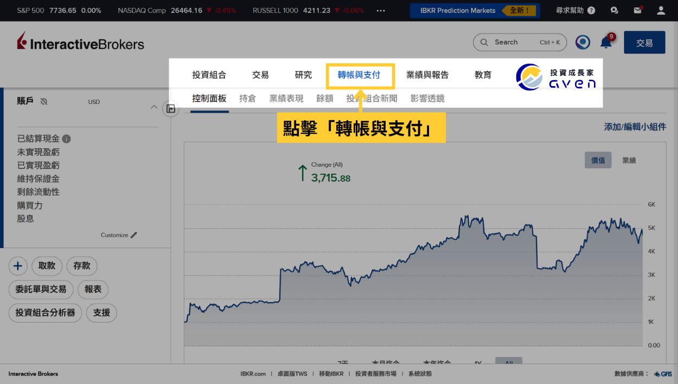Click the IBot assistant circle icon
The width and height of the screenshot is (678, 384).
(x=583, y=42)
